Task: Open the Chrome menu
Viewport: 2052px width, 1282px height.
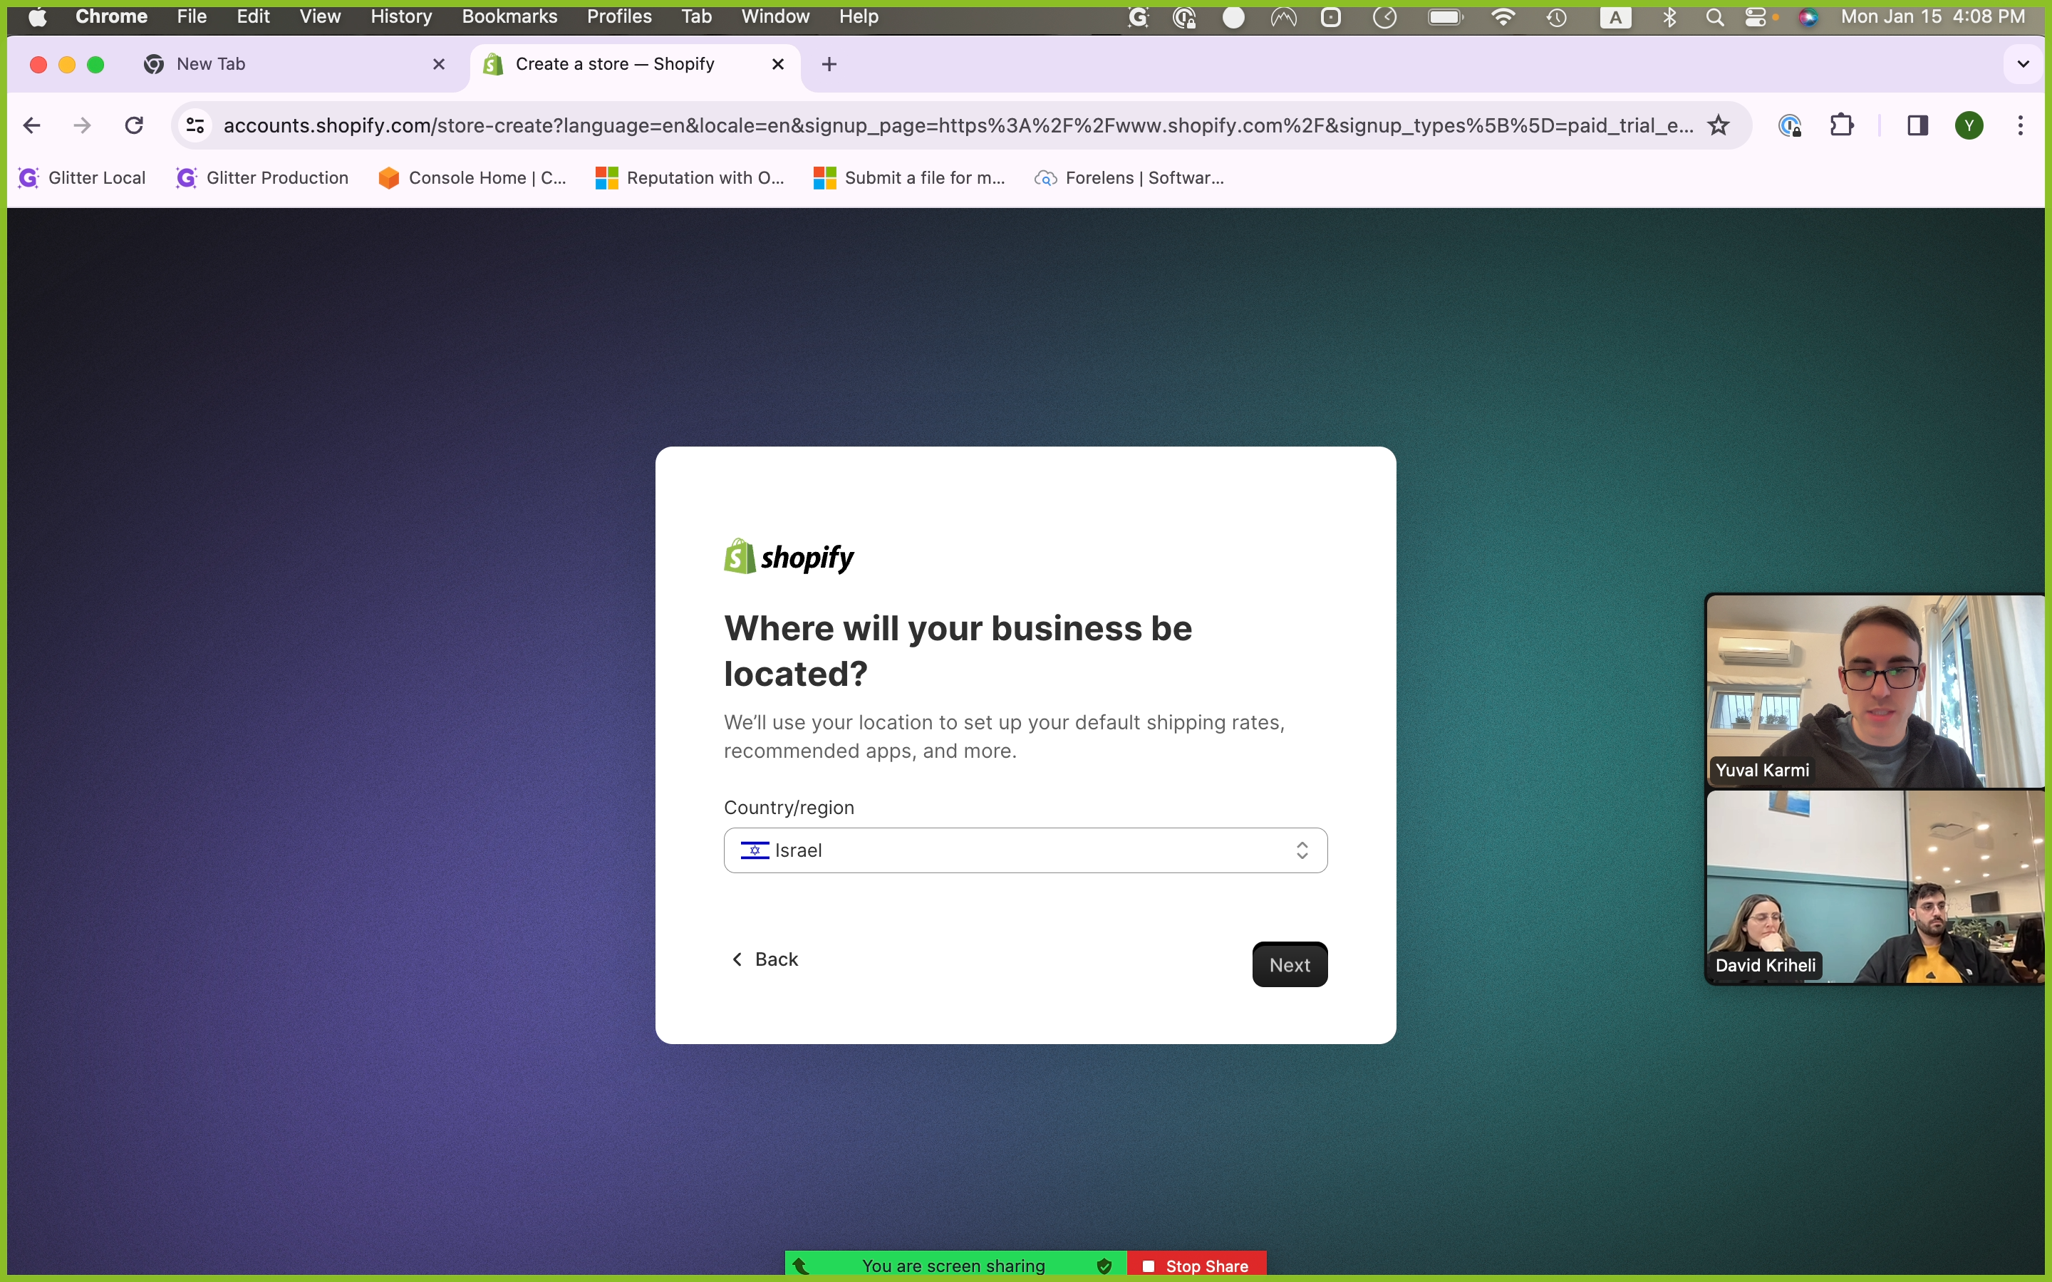Action: coord(111,17)
